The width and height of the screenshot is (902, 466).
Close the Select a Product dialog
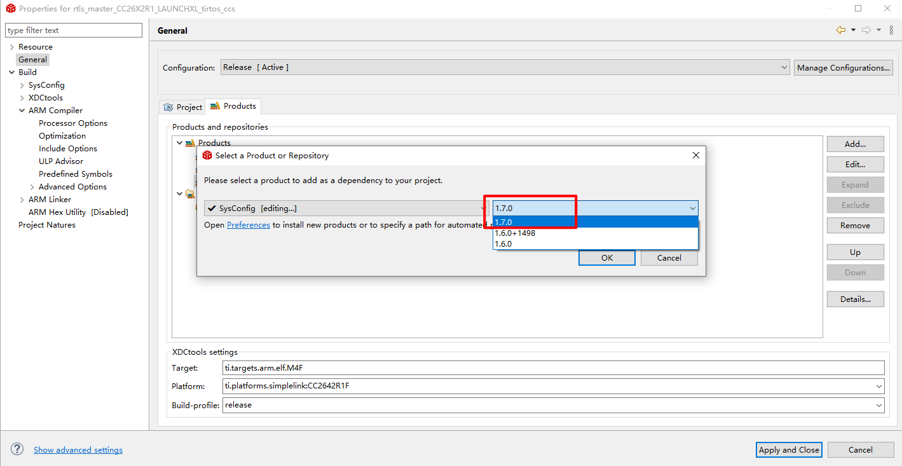(x=695, y=155)
